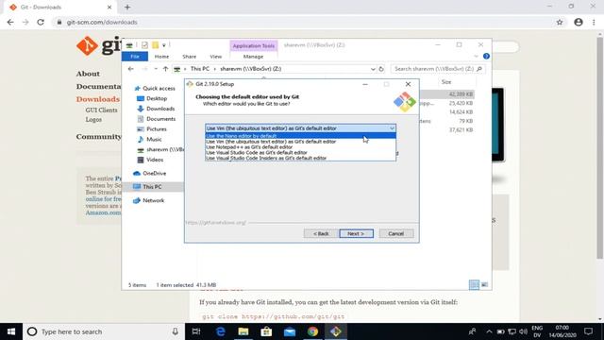Collapse the default editor combo box arrow
Screen dimensions: 604x340
(x=392, y=128)
